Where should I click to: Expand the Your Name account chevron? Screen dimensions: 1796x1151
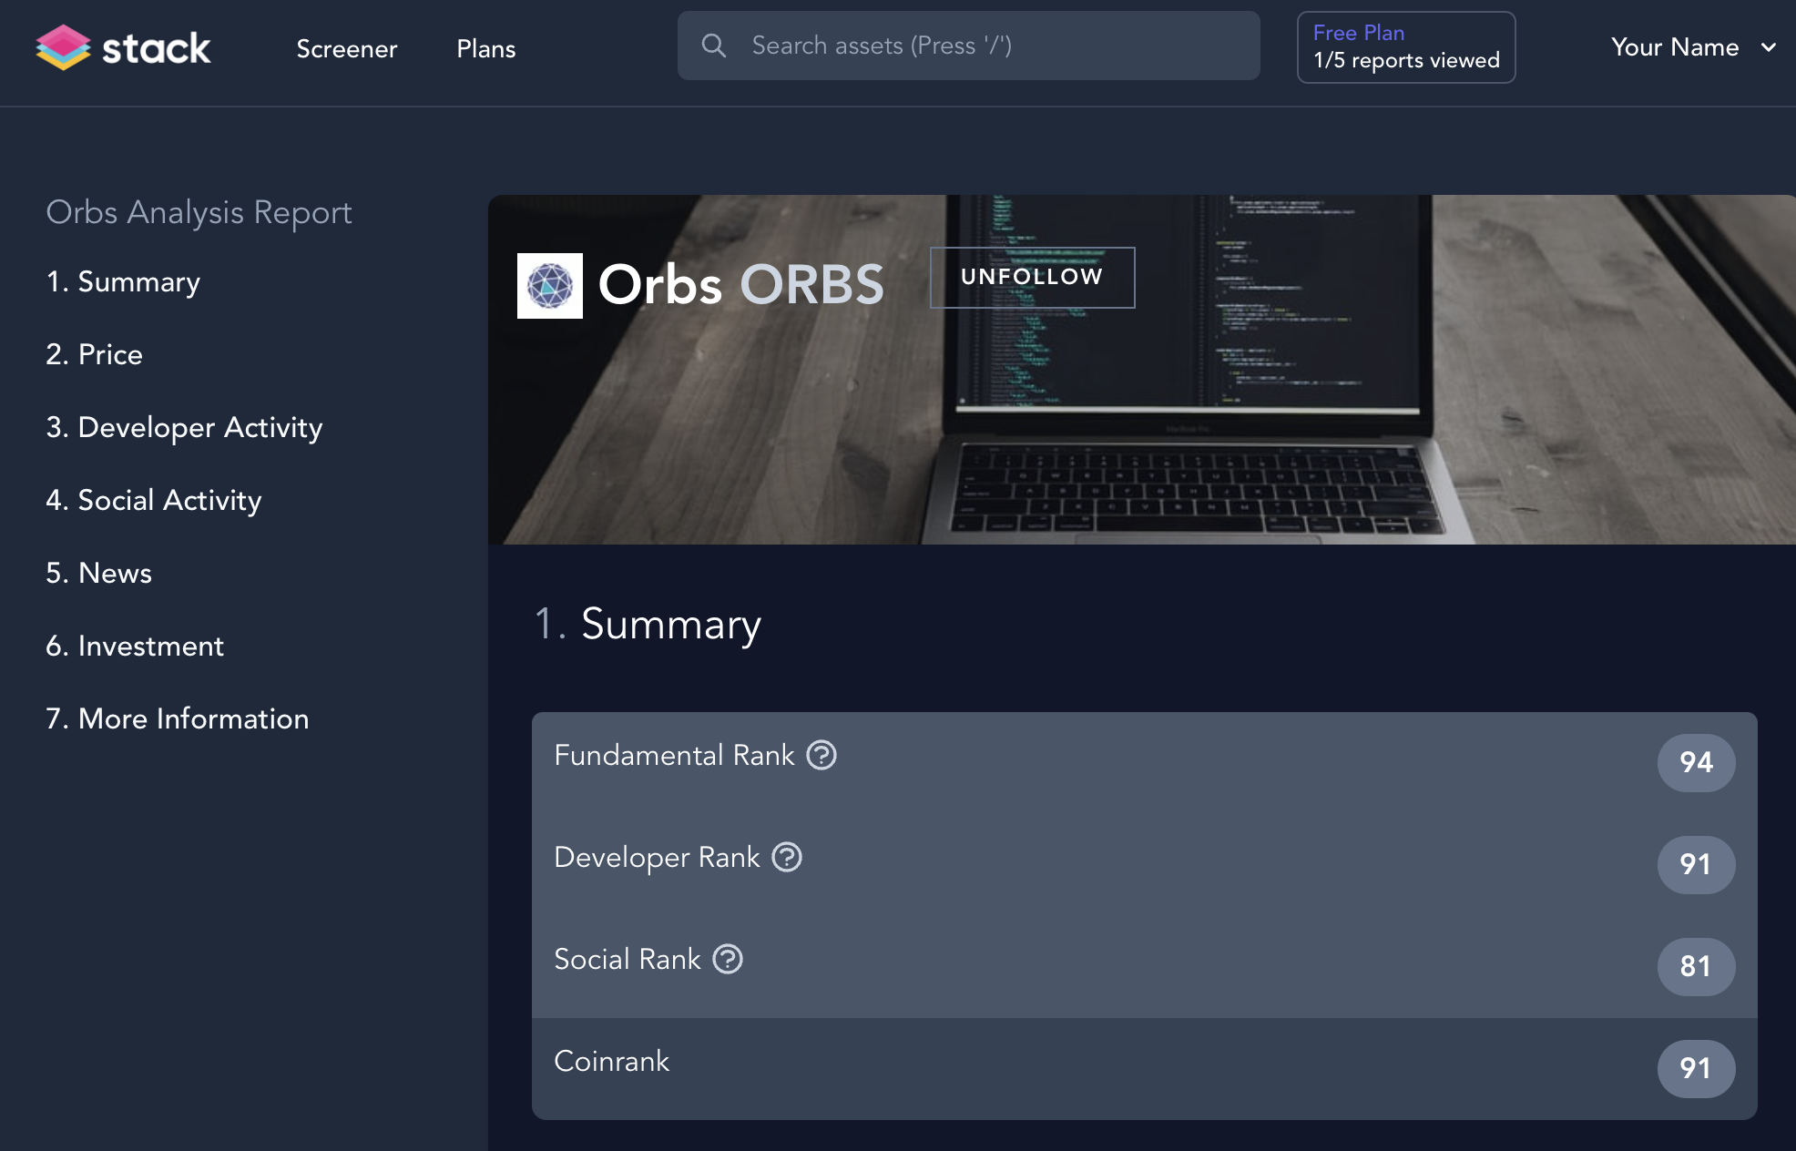coord(1769,47)
